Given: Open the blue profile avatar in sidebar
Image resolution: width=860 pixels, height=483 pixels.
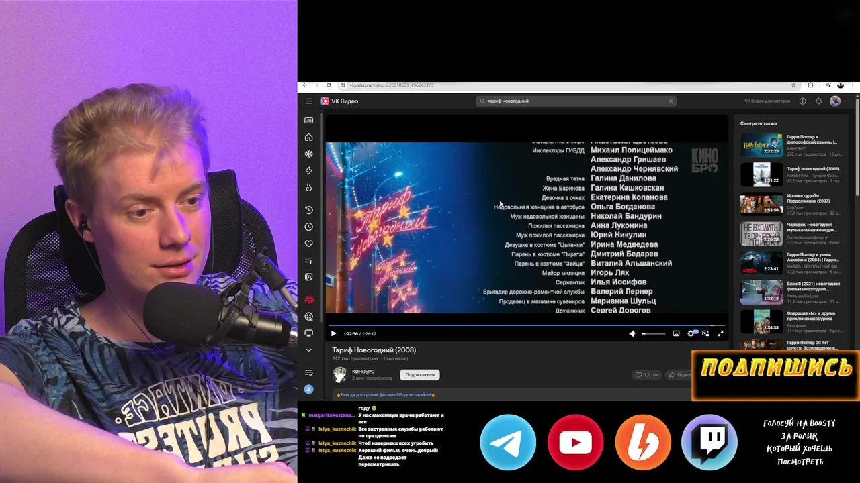Looking at the screenshot, I should tap(308, 389).
